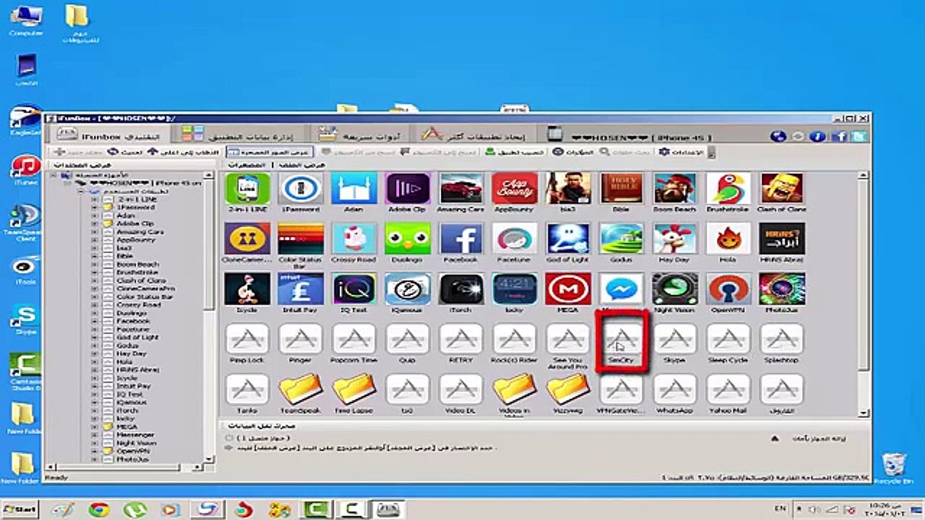This screenshot has height=520, width=925.
Task: Open the Quick Toolbox tab
Action: (x=359, y=135)
